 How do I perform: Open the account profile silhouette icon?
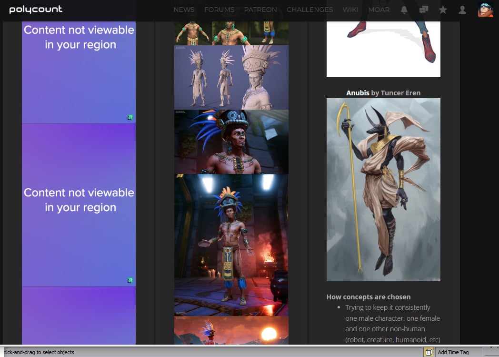462,10
